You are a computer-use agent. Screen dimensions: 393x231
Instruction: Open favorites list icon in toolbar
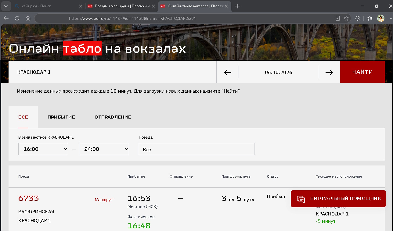point(370,18)
